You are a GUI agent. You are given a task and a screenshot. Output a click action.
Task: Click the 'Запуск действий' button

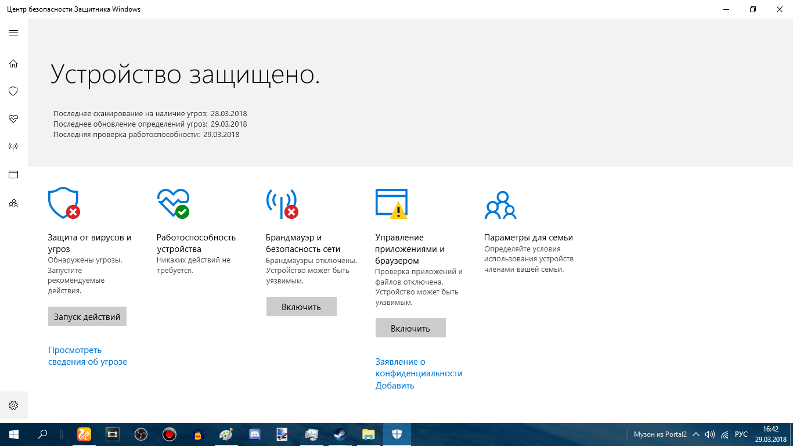(87, 316)
